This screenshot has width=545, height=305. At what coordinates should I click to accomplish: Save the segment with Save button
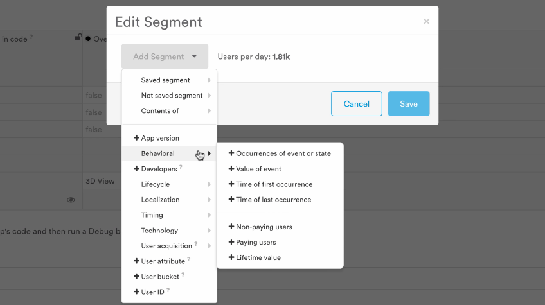(409, 104)
